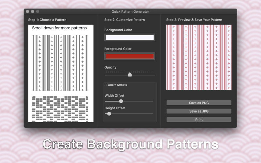Viewport: 261px width, 163px height.
Task: Click the left end of Opacity track
Action: pyautogui.click(x=106, y=75)
